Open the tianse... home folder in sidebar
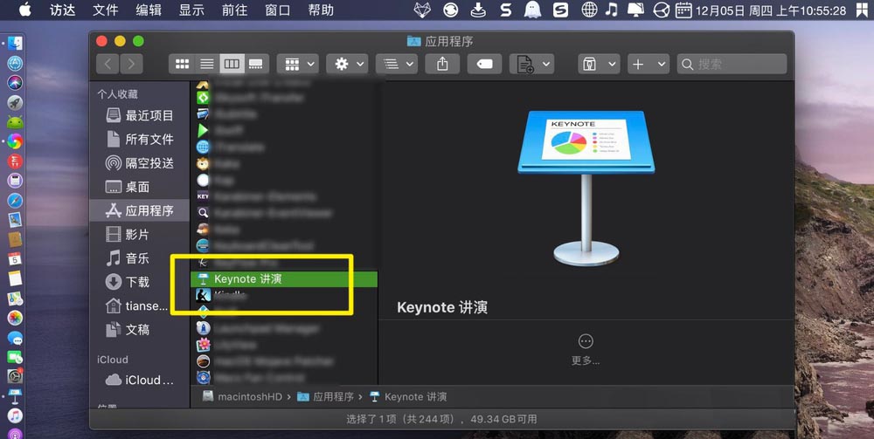 [x=139, y=306]
